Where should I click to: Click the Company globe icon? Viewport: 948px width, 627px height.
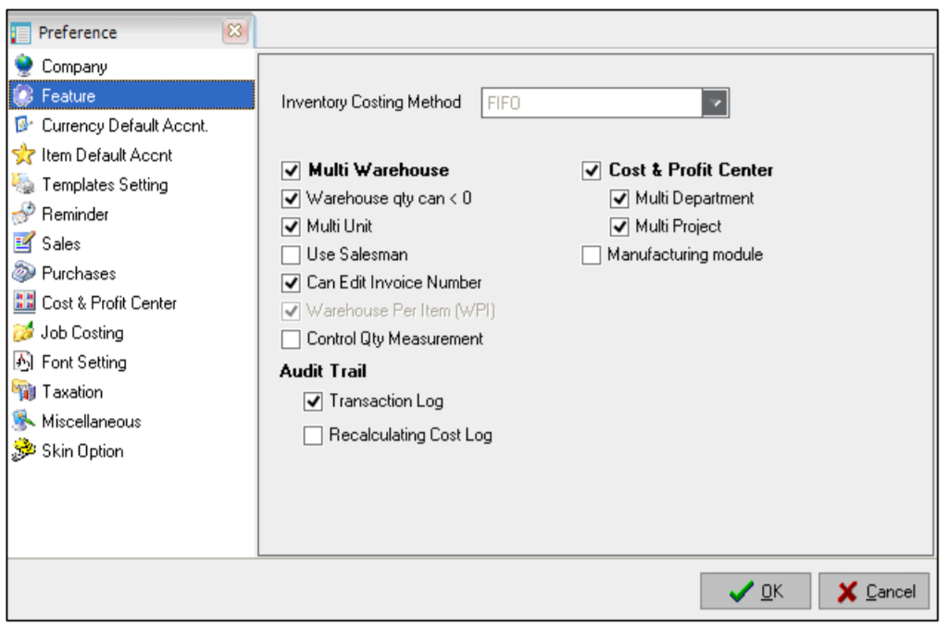point(23,66)
